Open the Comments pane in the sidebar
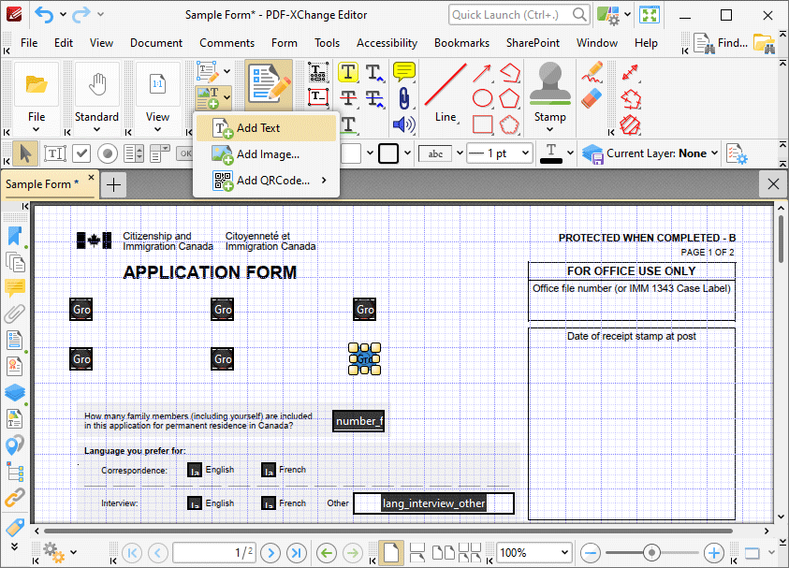 coord(15,287)
